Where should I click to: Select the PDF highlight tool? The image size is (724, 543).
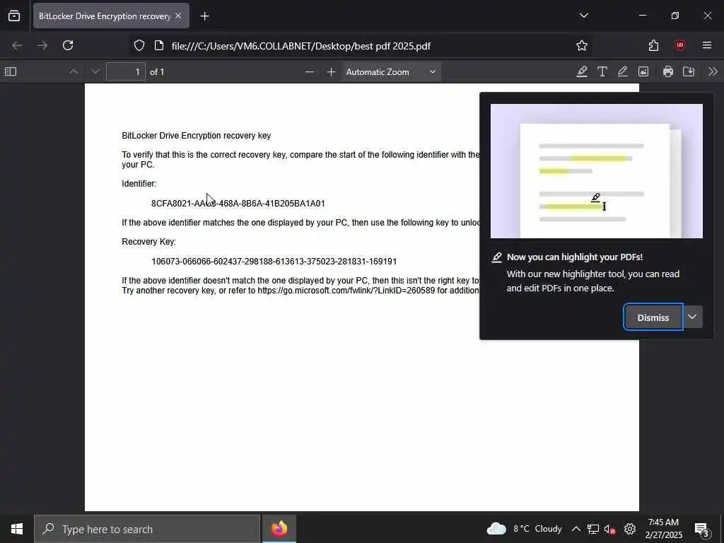pos(582,71)
